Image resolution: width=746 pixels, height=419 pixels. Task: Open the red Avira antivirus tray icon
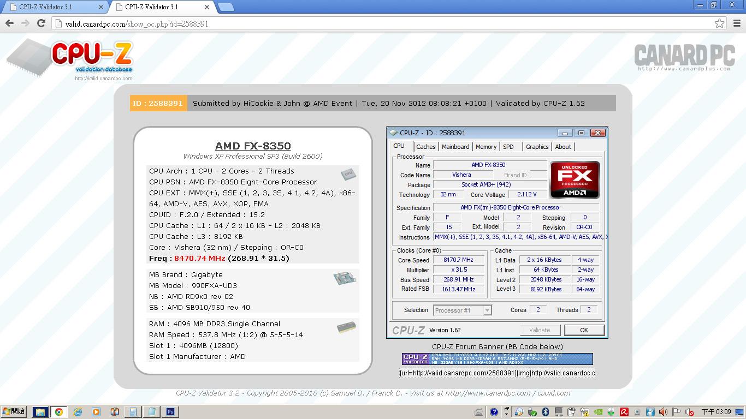624,412
